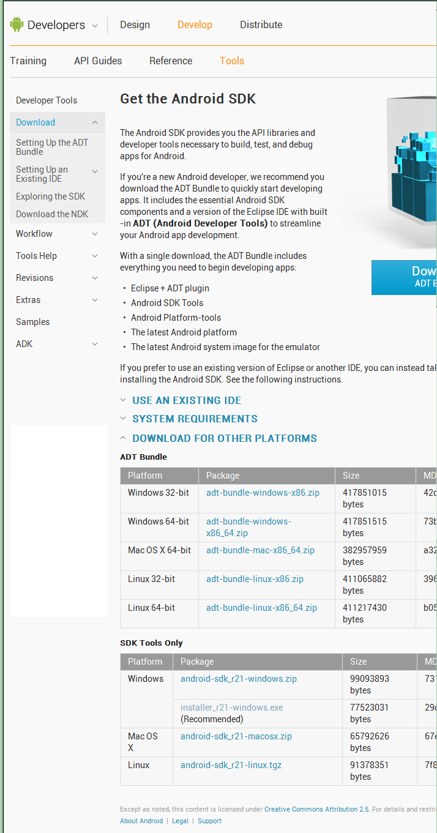Click the Windows 32-bit platform cell
The width and height of the screenshot is (437, 833).
[x=159, y=499]
